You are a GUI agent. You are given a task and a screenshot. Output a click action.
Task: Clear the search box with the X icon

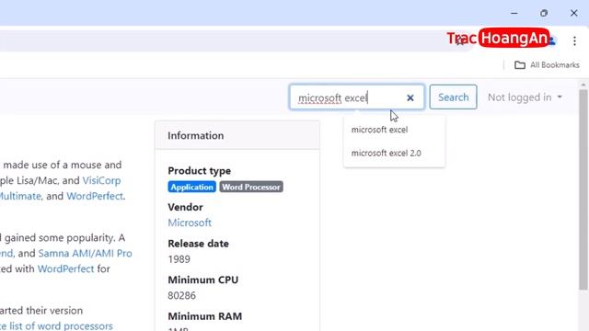click(410, 97)
